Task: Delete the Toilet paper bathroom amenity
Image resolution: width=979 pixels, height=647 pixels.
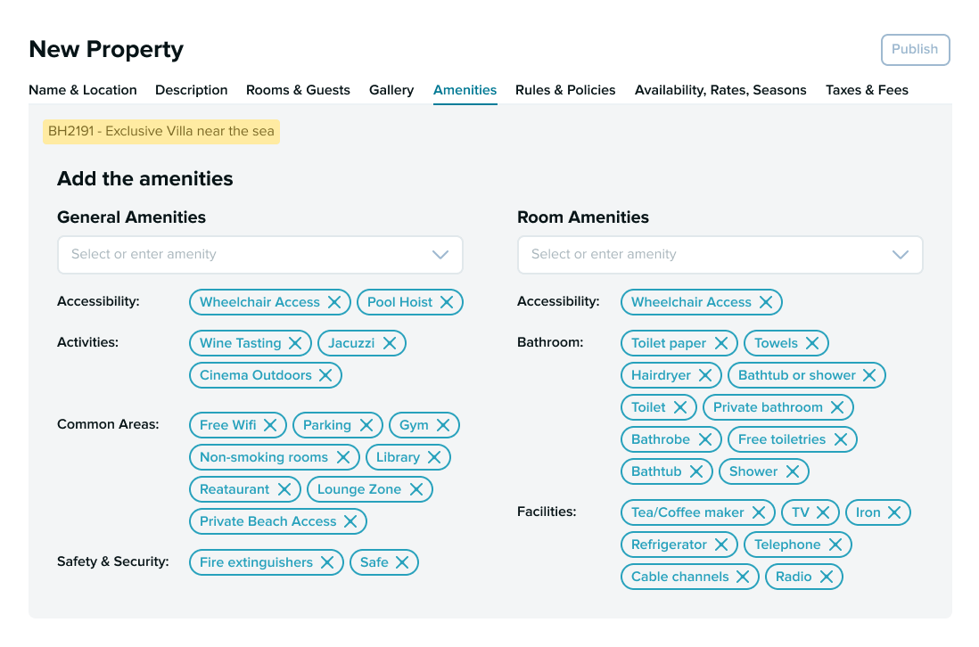Action: coord(722,343)
